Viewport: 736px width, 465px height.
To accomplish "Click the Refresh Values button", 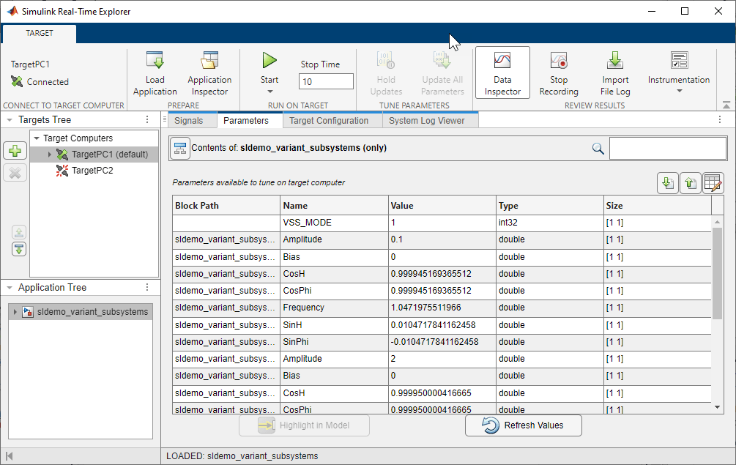I will pyautogui.click(x=524, y=425).
